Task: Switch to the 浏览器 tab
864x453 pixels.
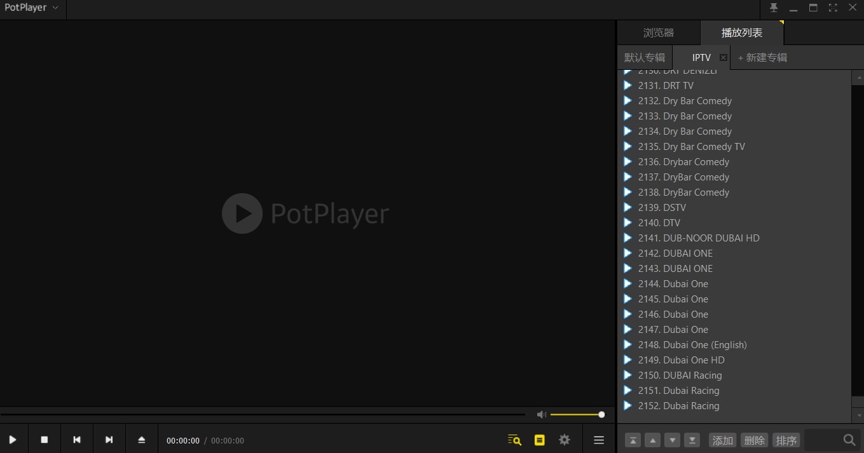Action: pos(657,32)
